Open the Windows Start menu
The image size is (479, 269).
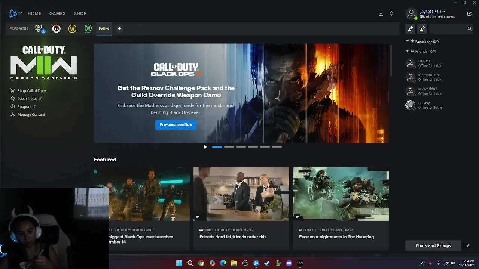coord(179,263)
